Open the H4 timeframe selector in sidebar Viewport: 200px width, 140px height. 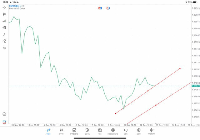pos(4,48)
